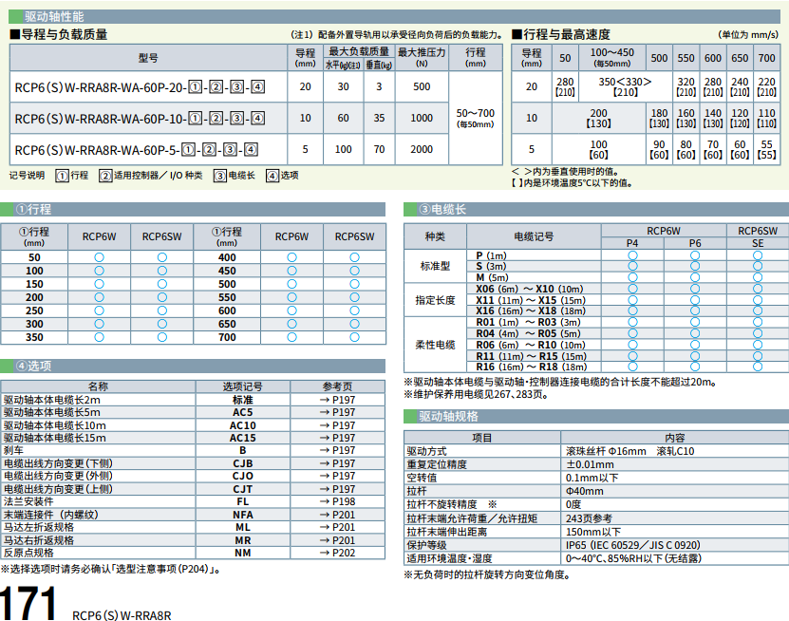Screen dimensions: 789x621
Task: Click the speed value '55 [55]'
Action: pos(766,149)
